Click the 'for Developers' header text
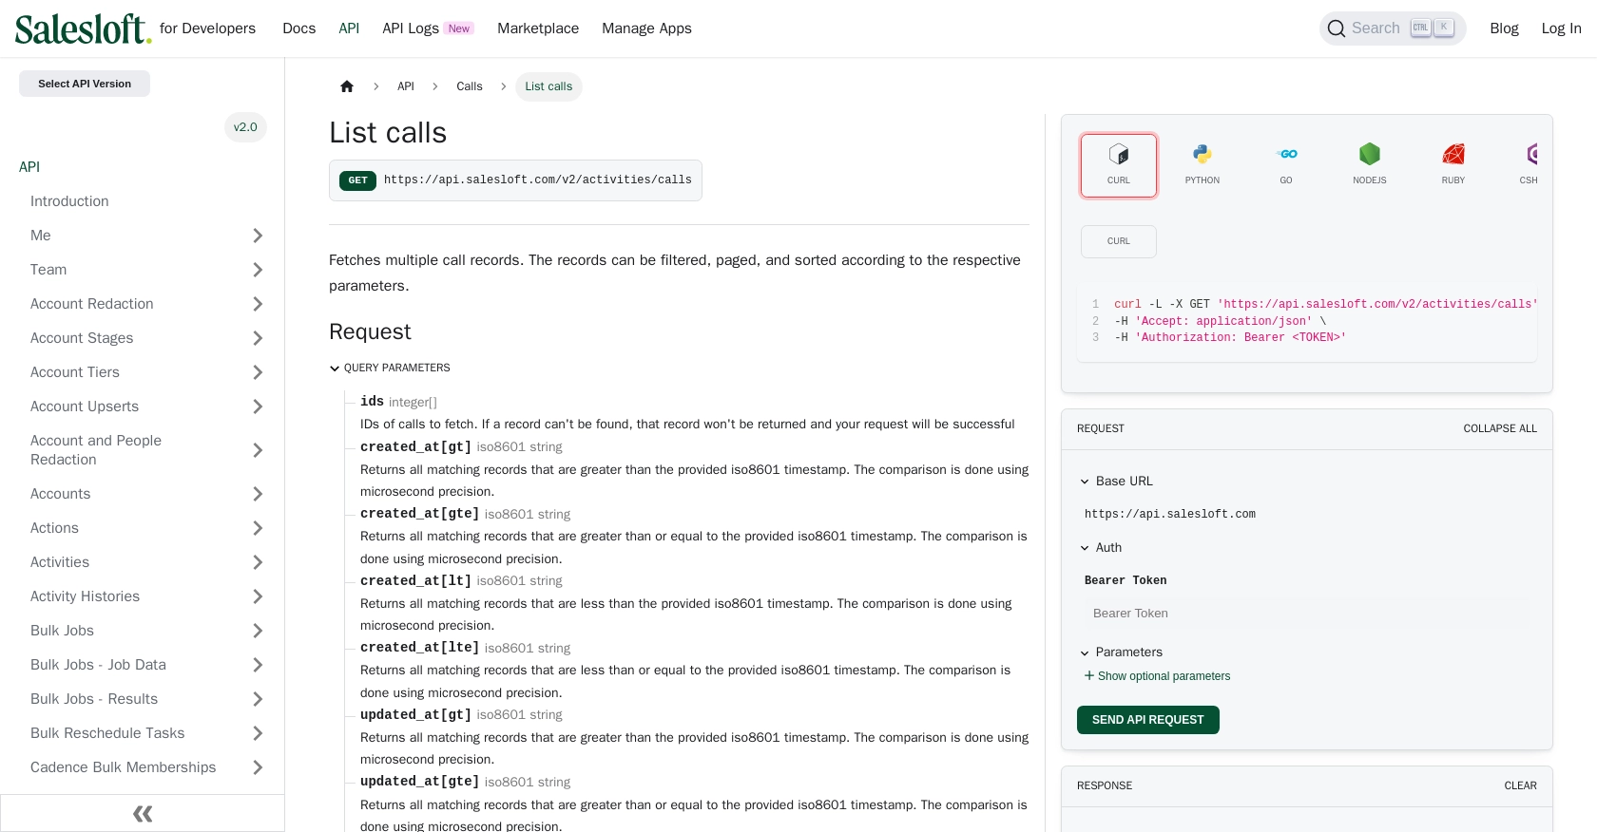Screen dimensions: 1597x832 207,28
